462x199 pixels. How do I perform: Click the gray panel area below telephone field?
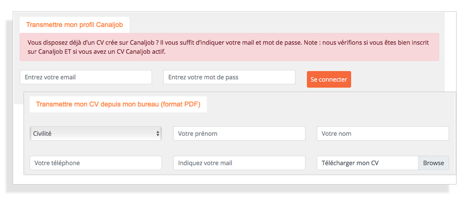click(x=95, y=172)
